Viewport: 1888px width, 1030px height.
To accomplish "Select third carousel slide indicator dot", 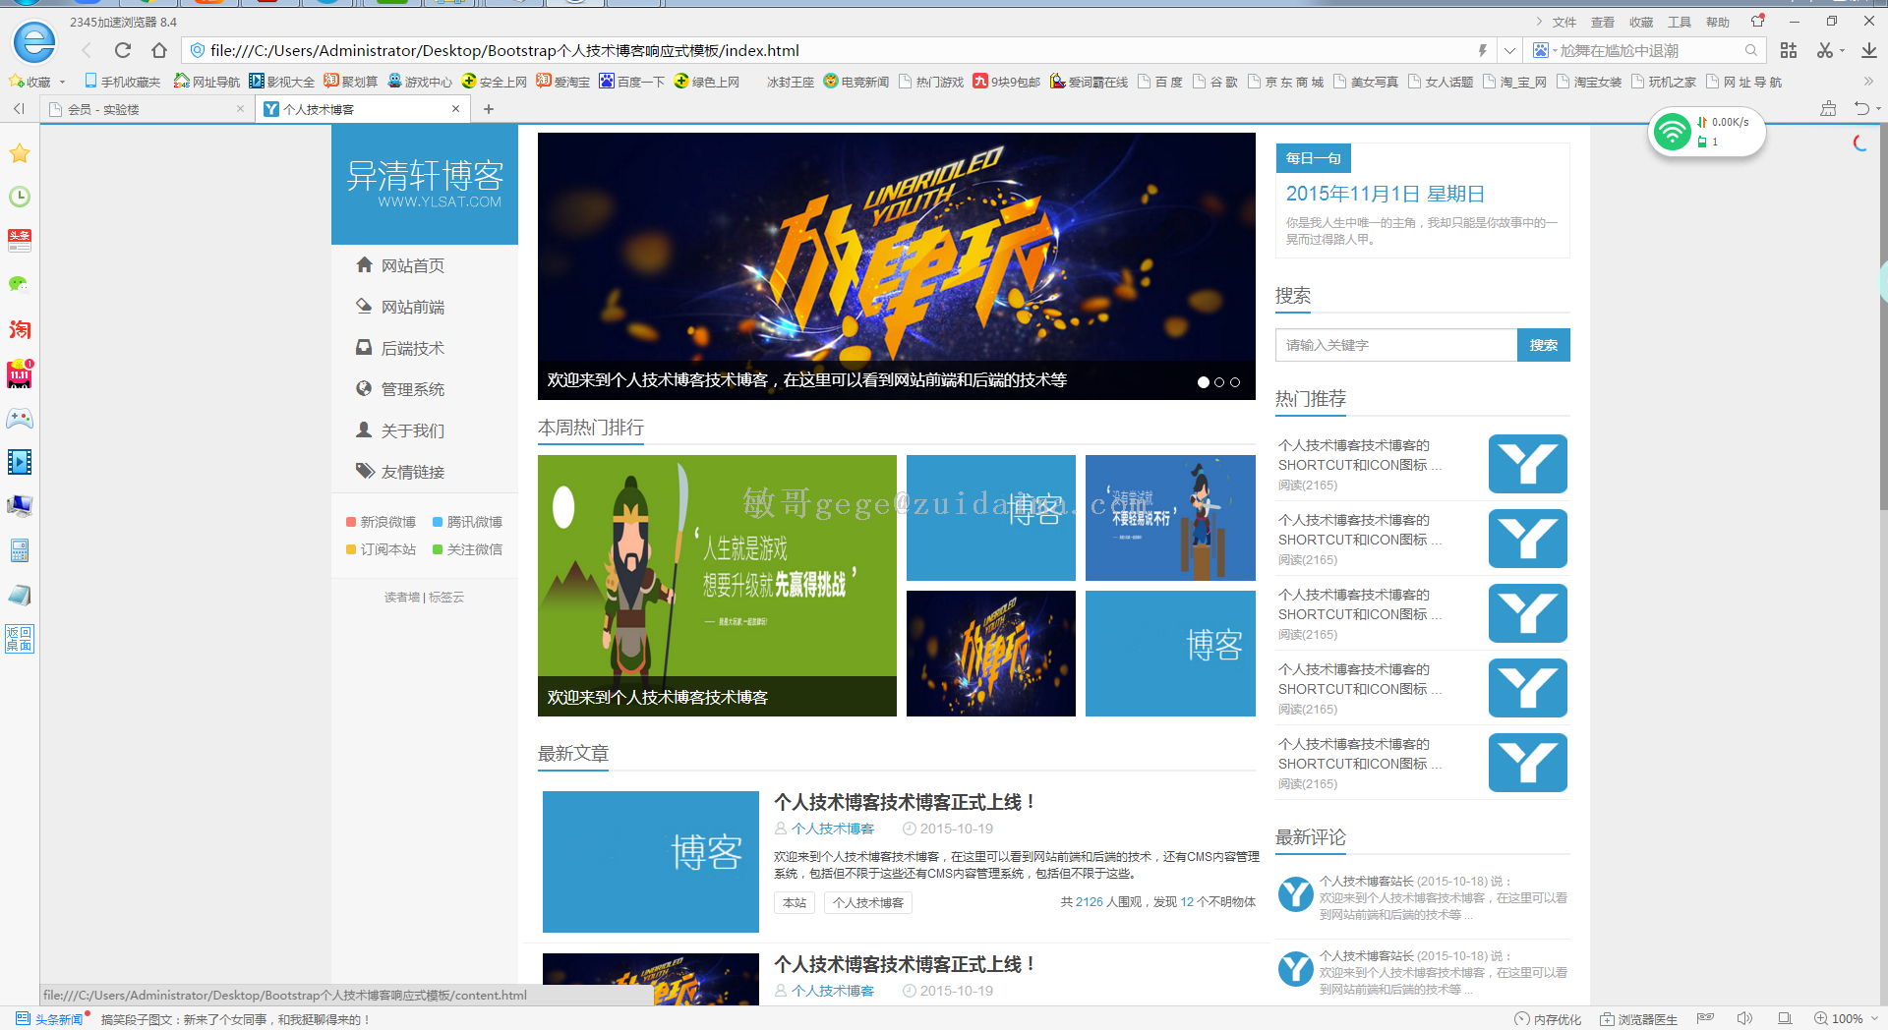I will [1235, 382].
